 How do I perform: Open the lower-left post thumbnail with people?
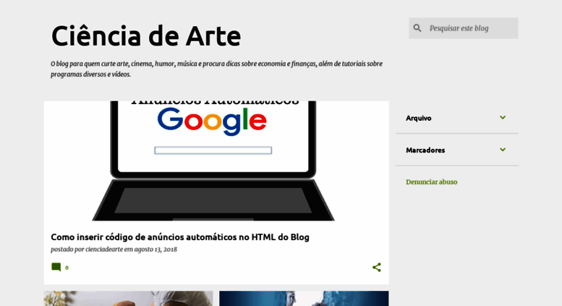click(128, 299)
